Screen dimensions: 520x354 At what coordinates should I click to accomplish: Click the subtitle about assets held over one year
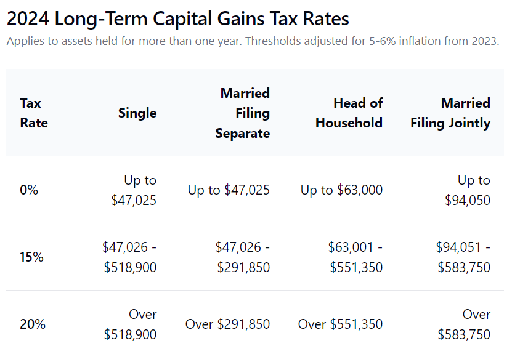pyautogui.click(x=252, y=42)
